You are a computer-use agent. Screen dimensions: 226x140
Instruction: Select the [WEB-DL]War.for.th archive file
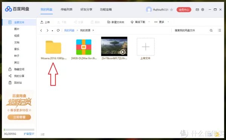[84, 47]
